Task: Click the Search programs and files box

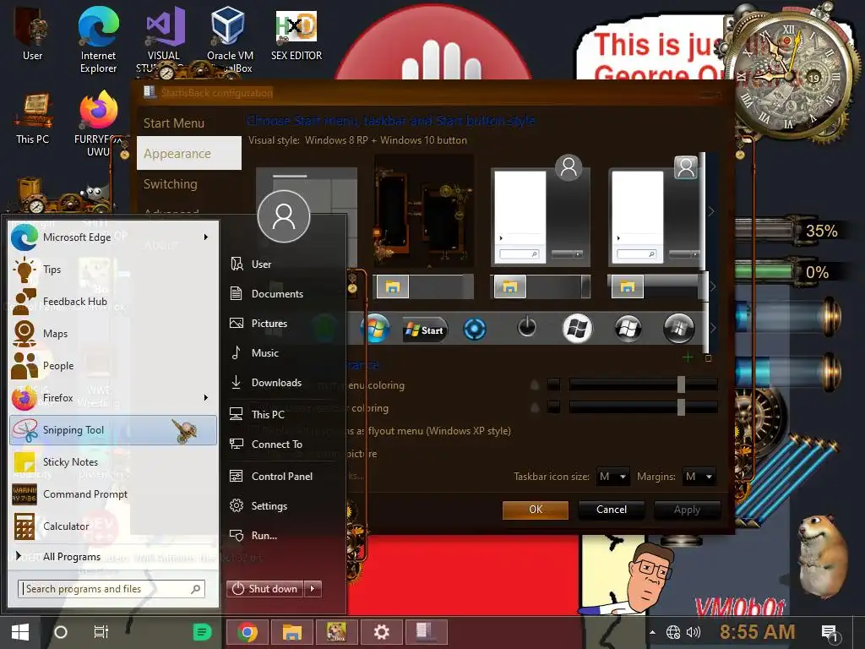Action: (x=112, y=589)
